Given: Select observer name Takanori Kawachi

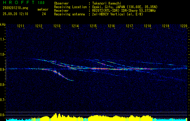Looking at the screenshot, I should point(106,3).
